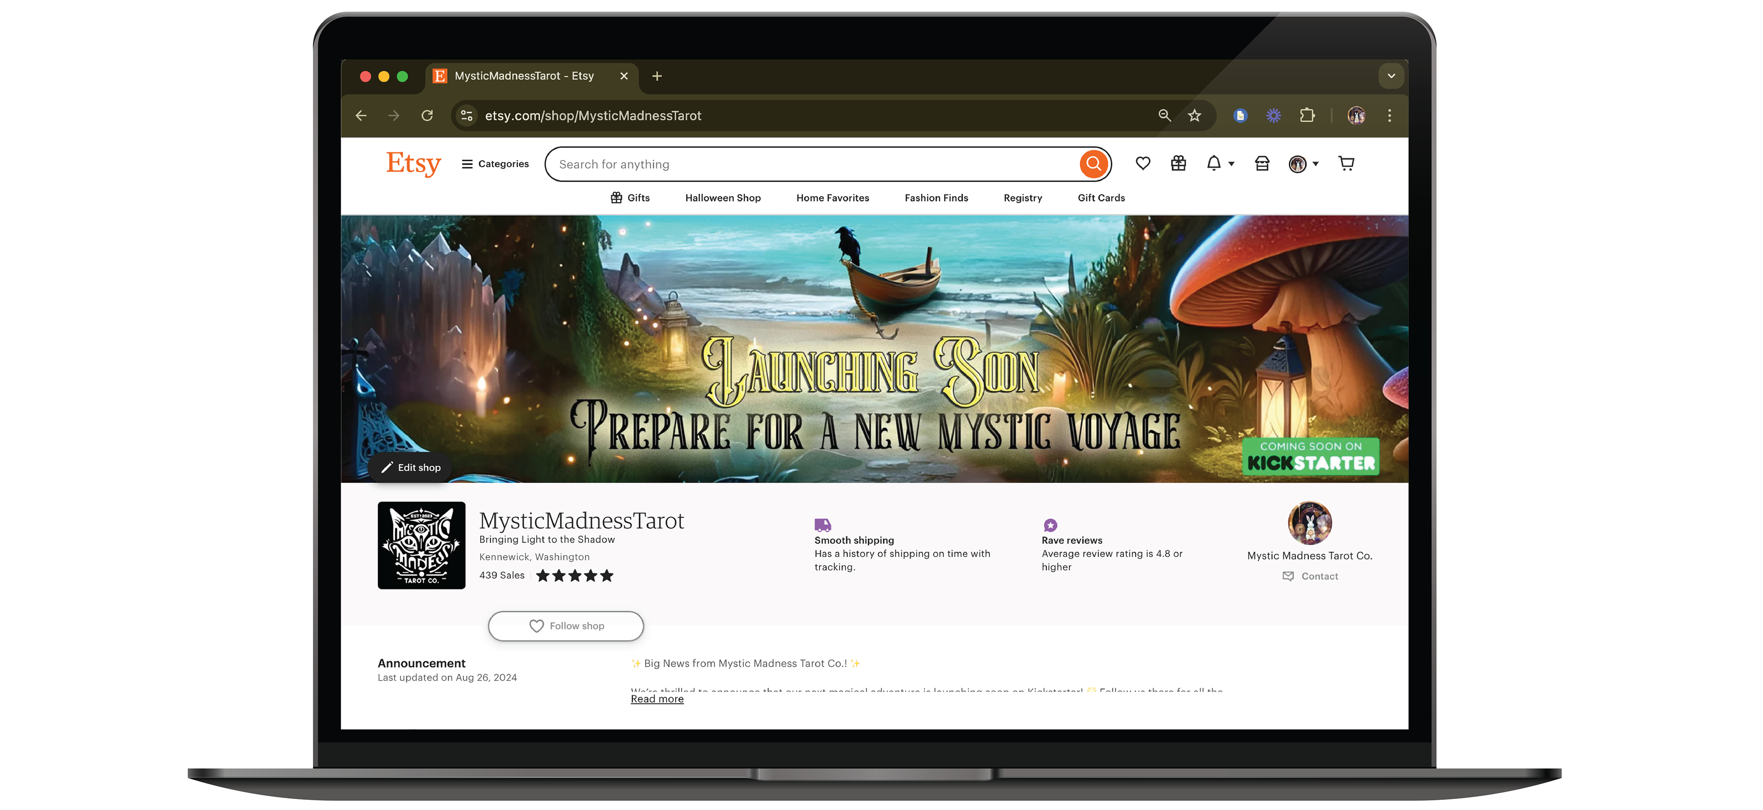This screenshot has width=1763, height=810.
Task: Click the yellow minimize window button
Action: click(384, 76)
